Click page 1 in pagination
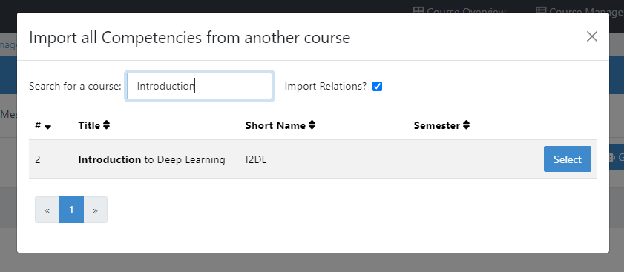Viewport: 624px width, 272px height. pyautogui.click(x=71, y=210)
